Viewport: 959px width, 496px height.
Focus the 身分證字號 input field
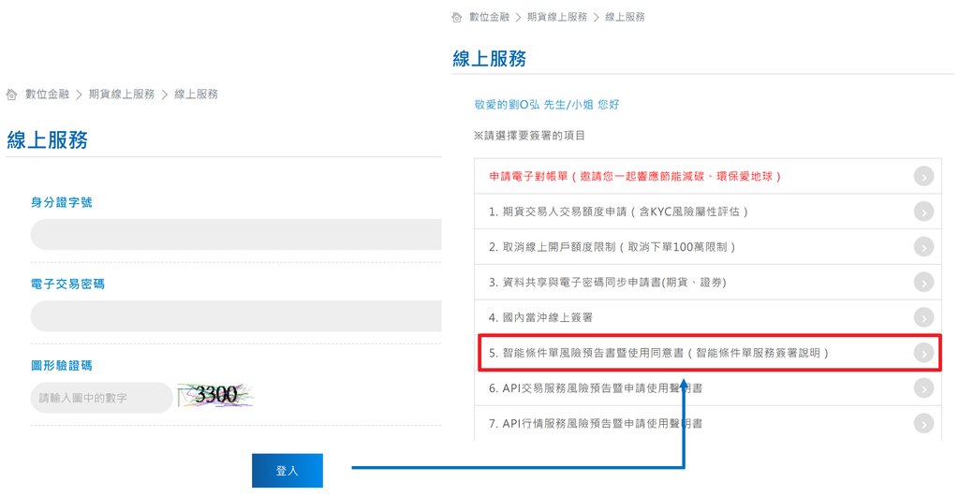pos(236,235)
